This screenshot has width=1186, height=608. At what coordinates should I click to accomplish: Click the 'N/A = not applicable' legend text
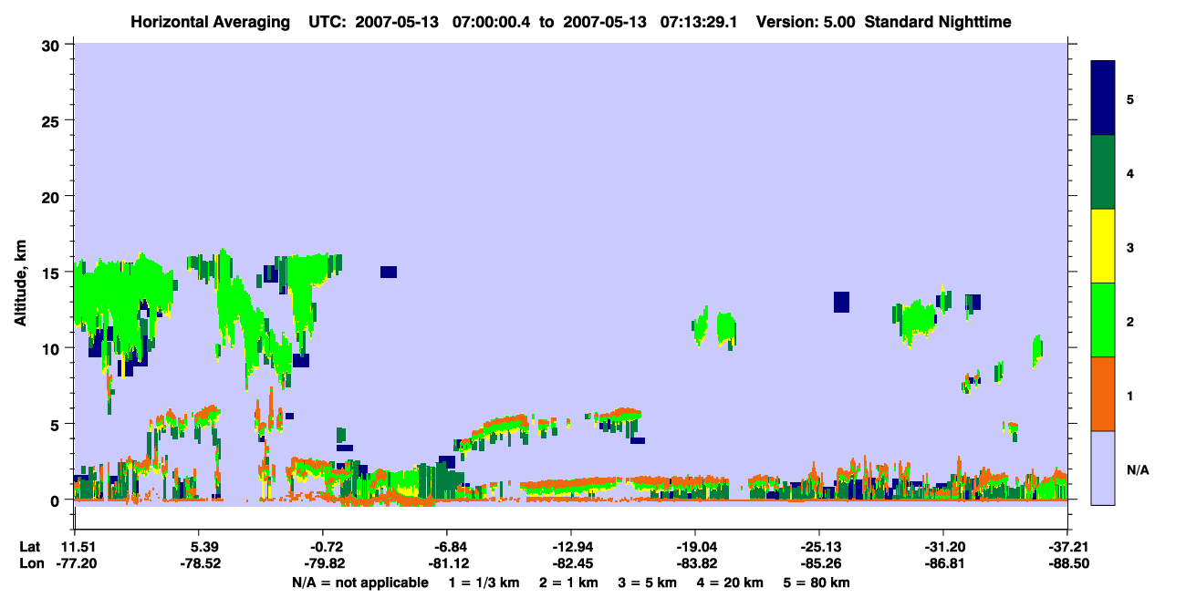click(360, 582)
